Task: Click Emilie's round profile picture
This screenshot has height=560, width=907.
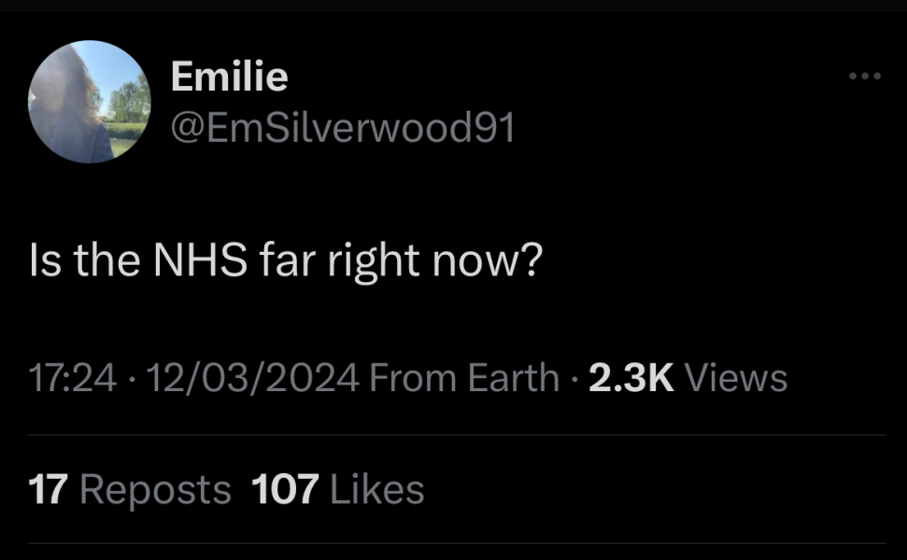Action: (x=90, y=103)
